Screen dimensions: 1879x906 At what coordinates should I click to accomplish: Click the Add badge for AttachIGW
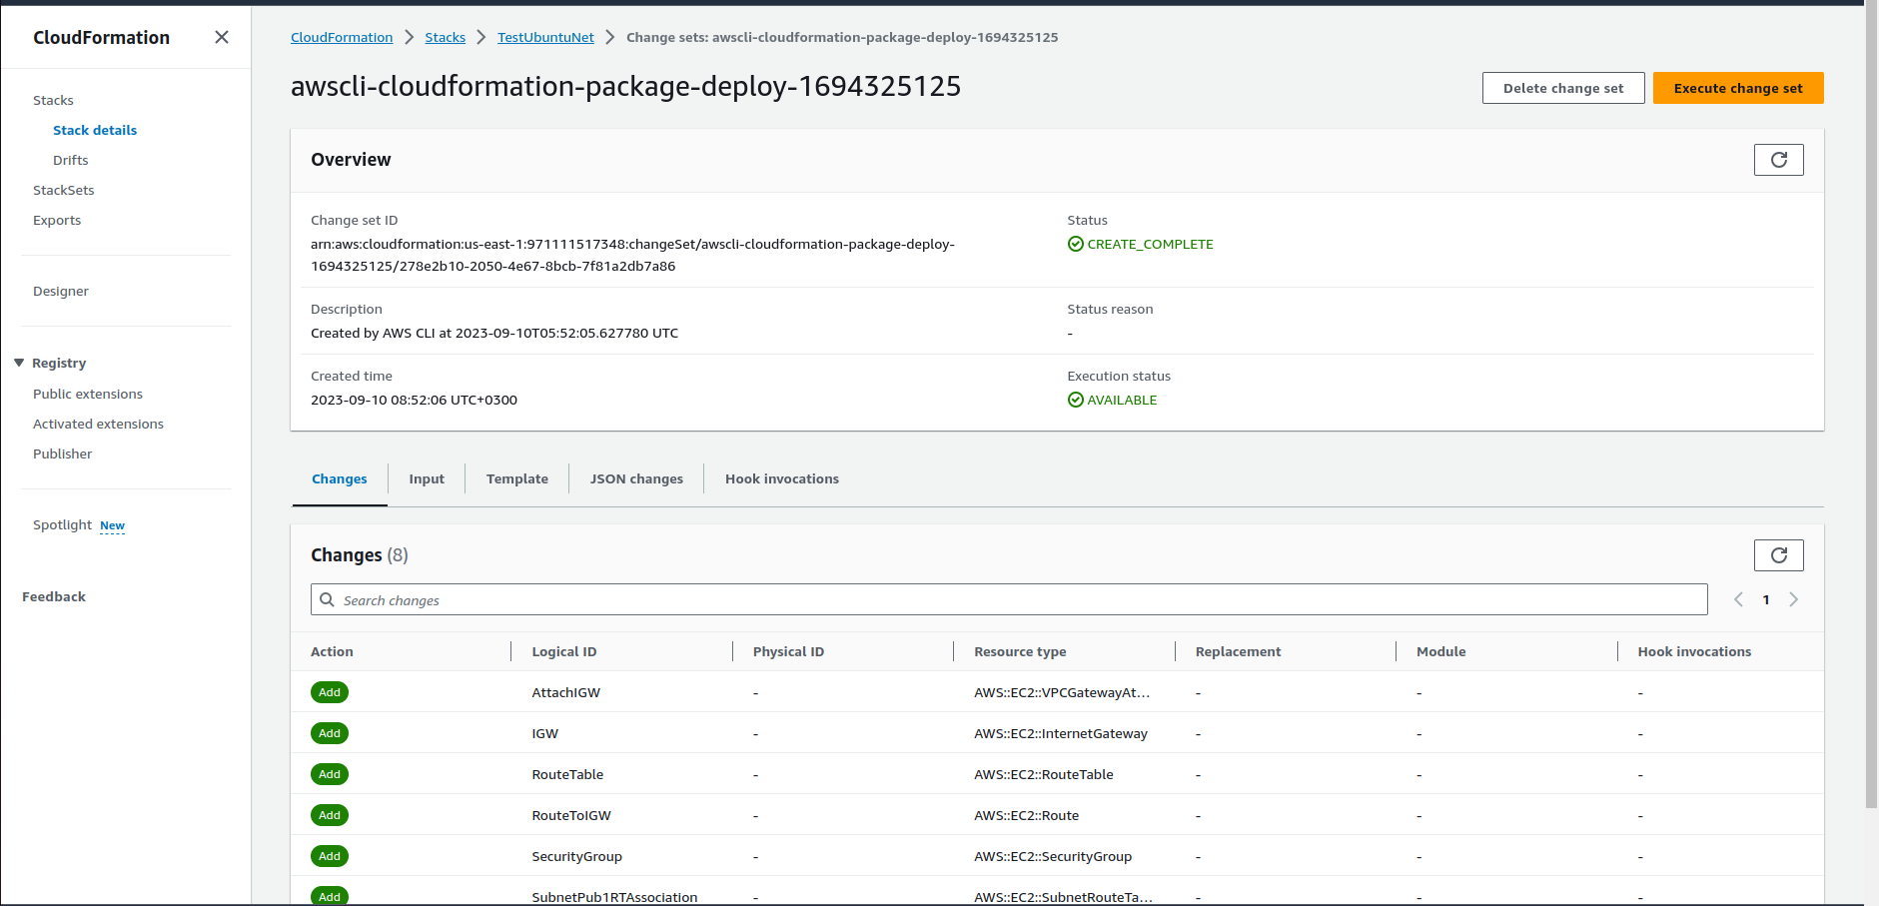click(x=330, y=692)
